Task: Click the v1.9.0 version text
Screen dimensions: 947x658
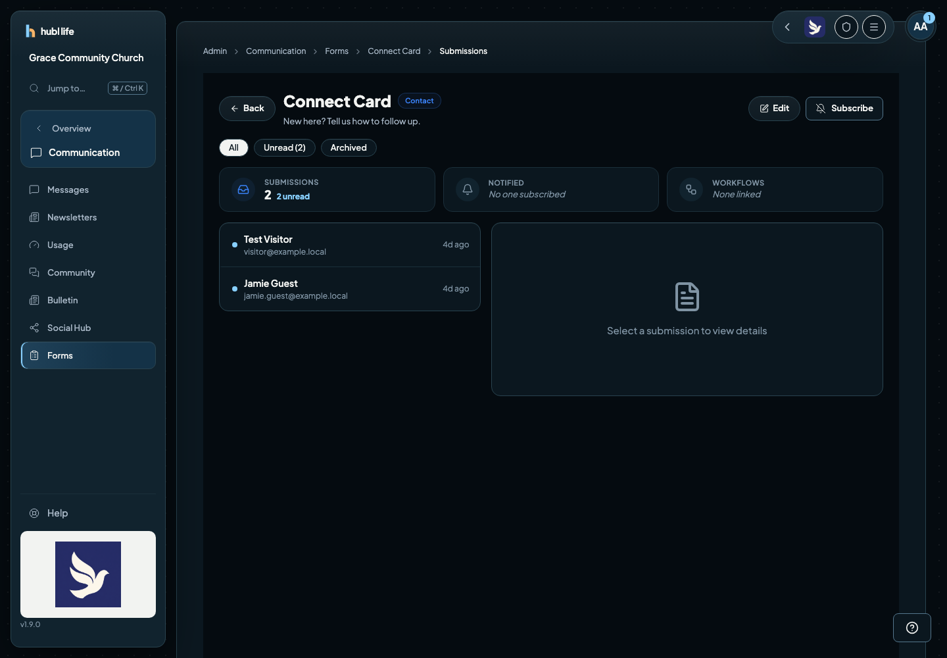Action: pos(30,624)
